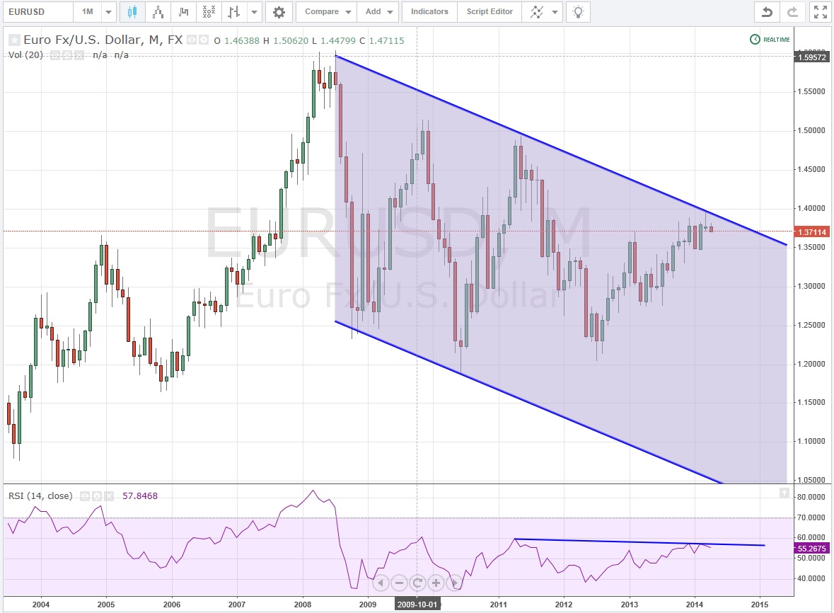Undo the last chart action
Image resolution: width=834 pixels, height=613 pixels.
(767, 12)
